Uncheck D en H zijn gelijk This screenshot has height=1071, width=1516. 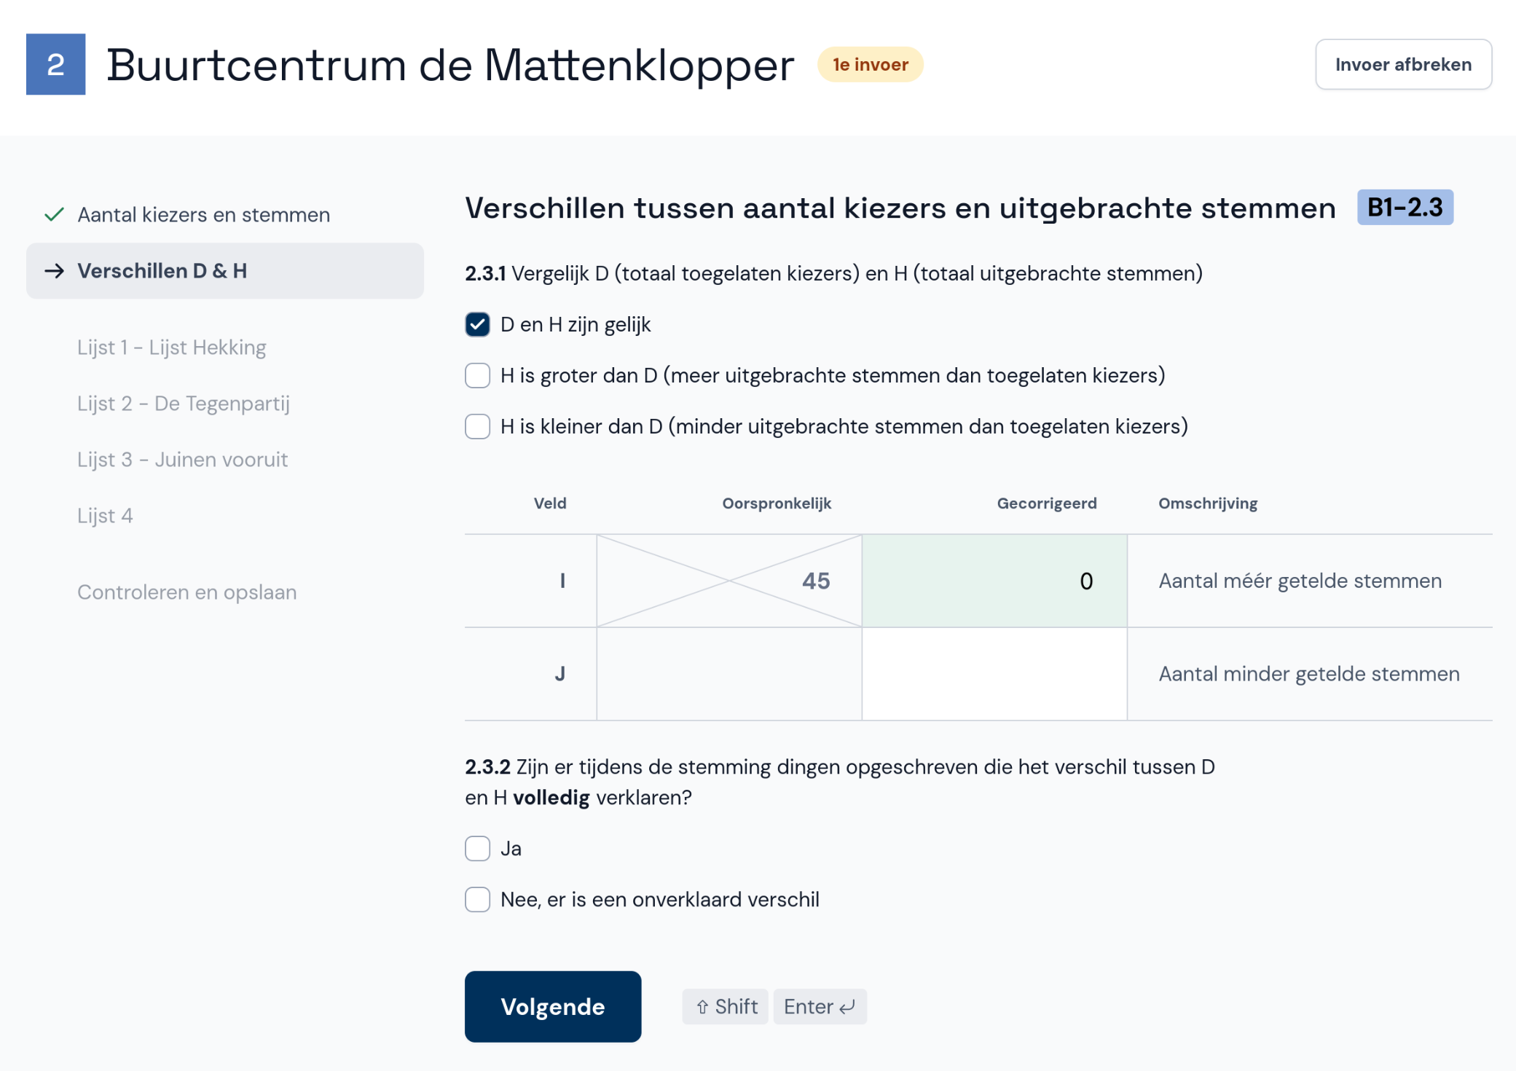477,324
